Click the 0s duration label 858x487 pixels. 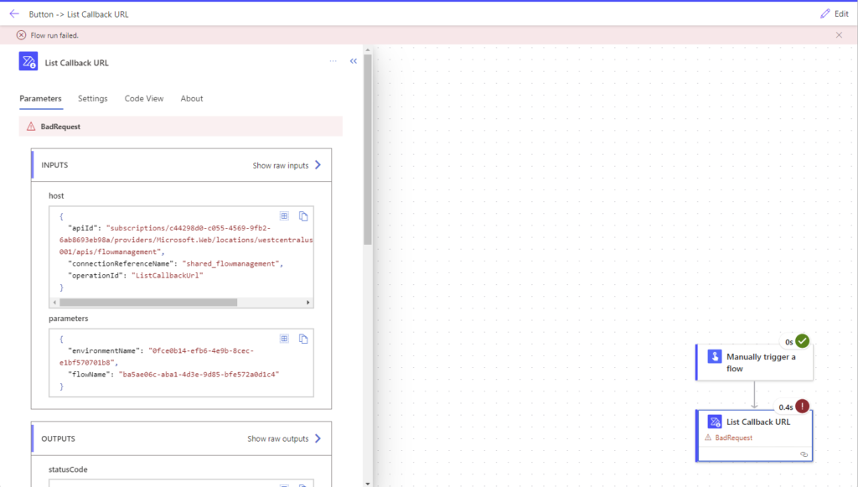pyautogui.click(x=789, y=342)
